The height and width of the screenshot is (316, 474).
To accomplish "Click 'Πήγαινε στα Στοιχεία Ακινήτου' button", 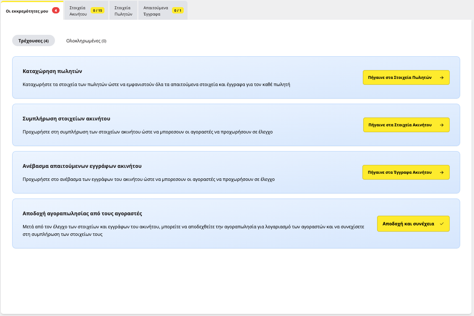I will click(406, 125).
